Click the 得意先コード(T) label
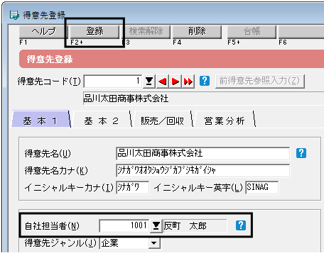This screenshot has height=258, width=324. 49,82
